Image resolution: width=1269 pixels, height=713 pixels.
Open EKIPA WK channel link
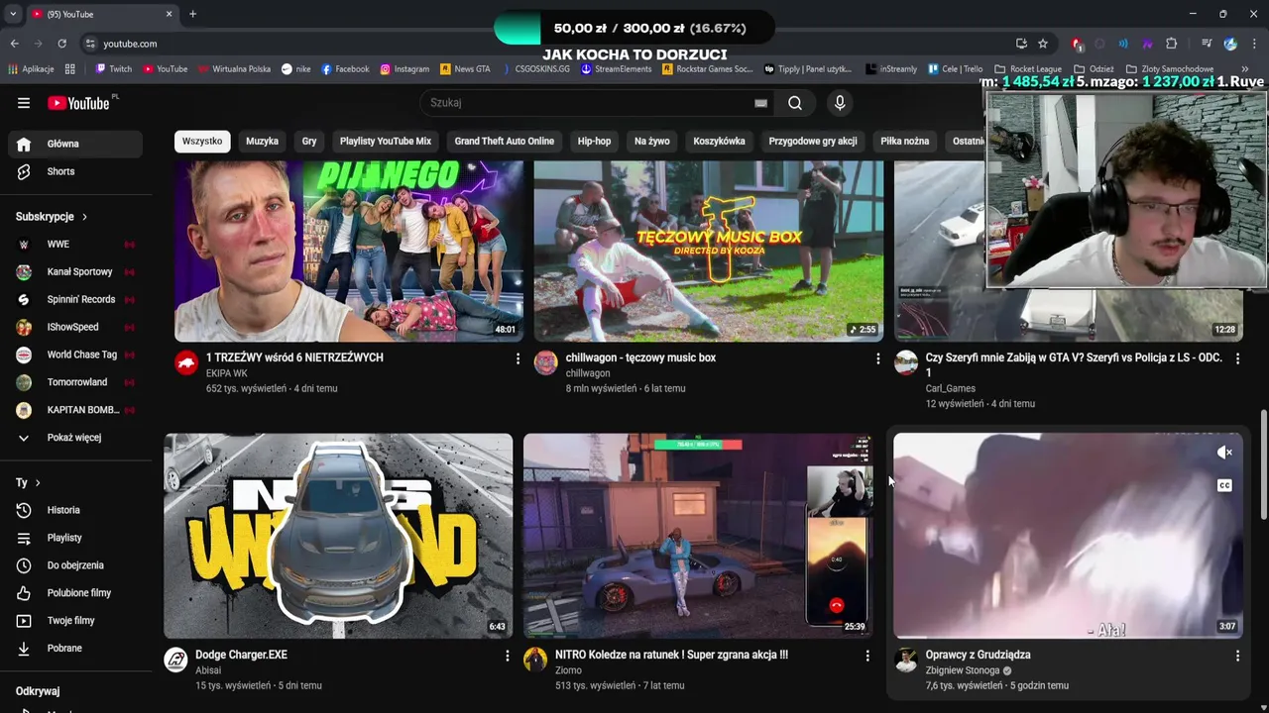pyautogui.click(x=226, y=373)
